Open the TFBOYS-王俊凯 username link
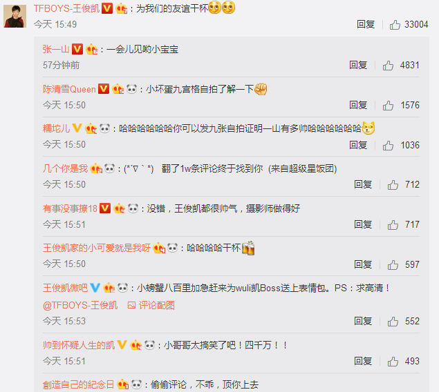Image resolution: width=439 pixels, height=392 pixels. click(x=66, y=9)
